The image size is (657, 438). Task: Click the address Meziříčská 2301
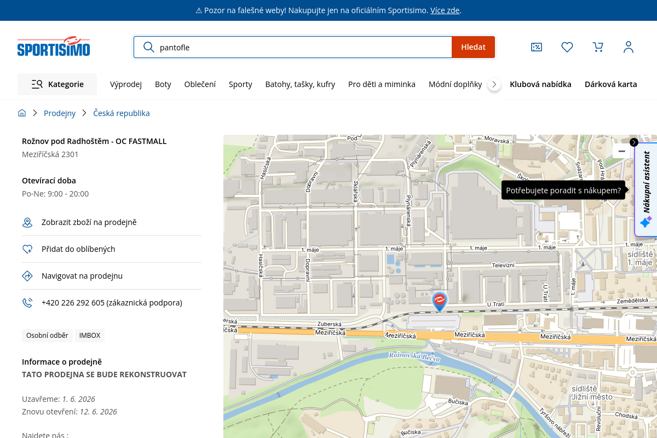pos(50,154)
